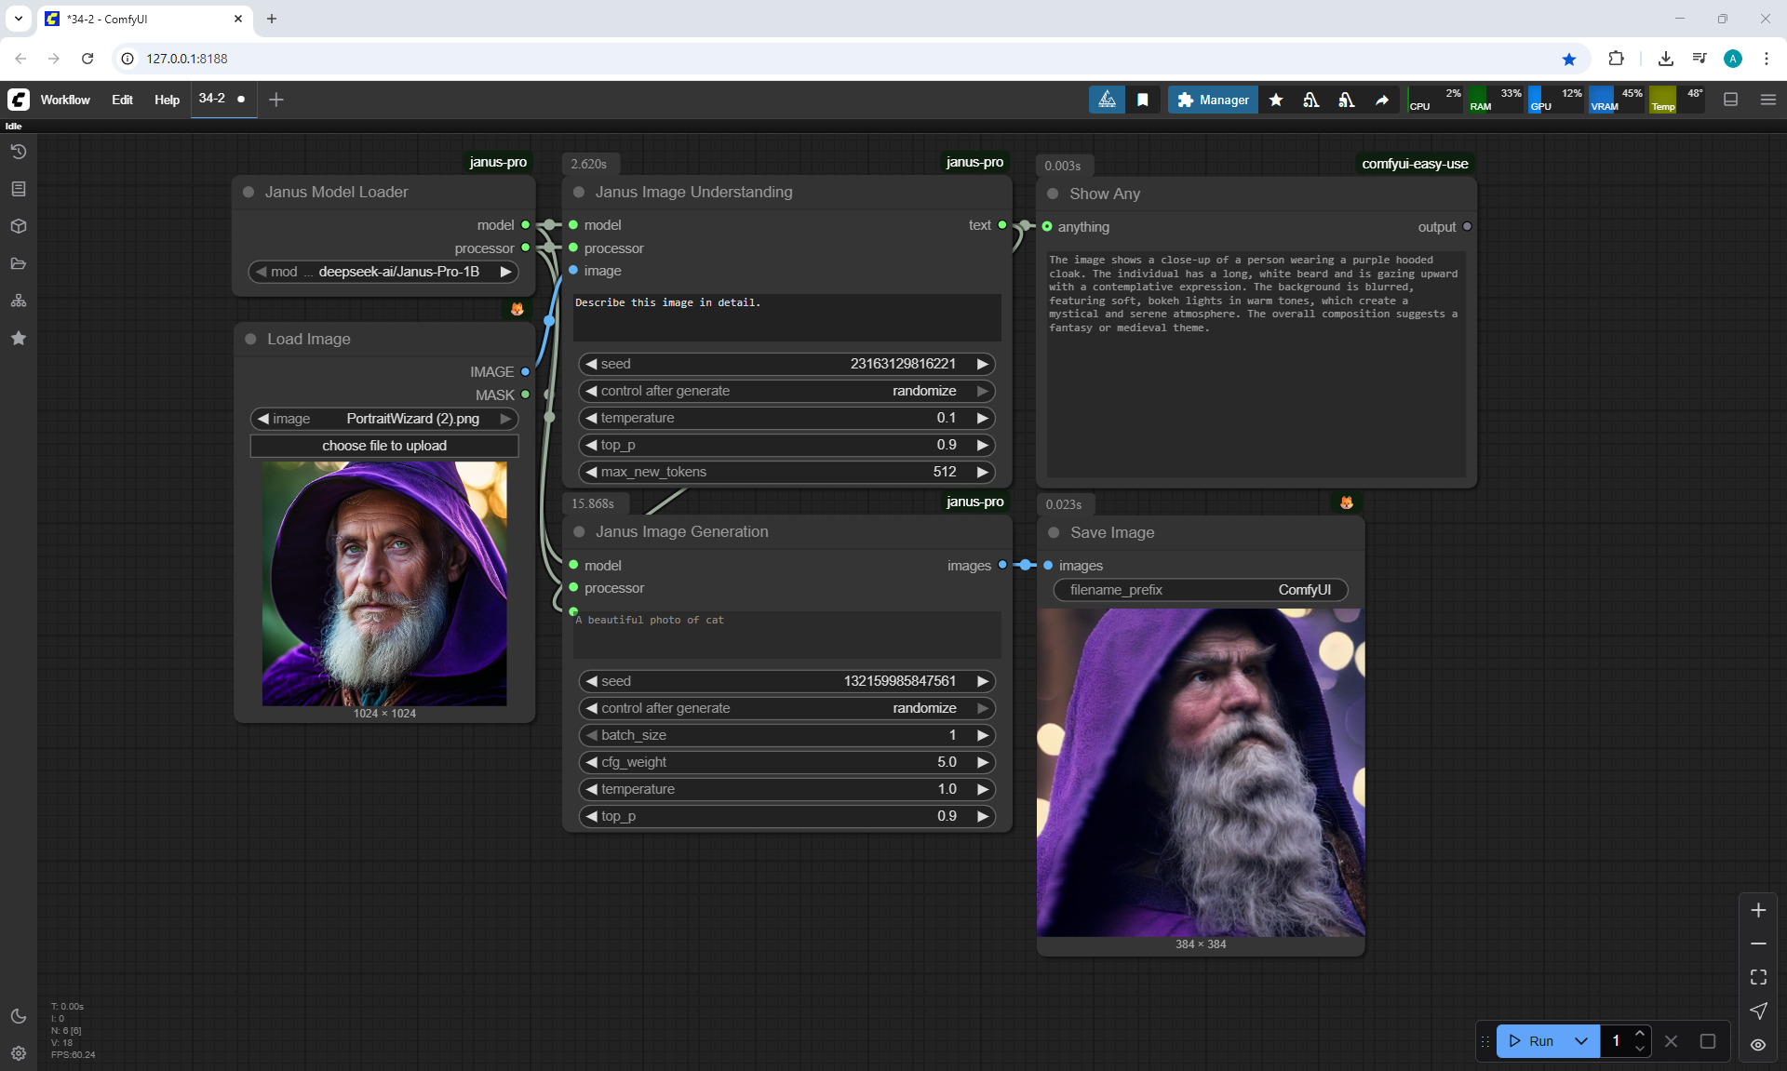Screen dimensions: 1787x1071
Task: Open the queue history sidebar icon
Action: pyautogui.click(x=19, y=152)
